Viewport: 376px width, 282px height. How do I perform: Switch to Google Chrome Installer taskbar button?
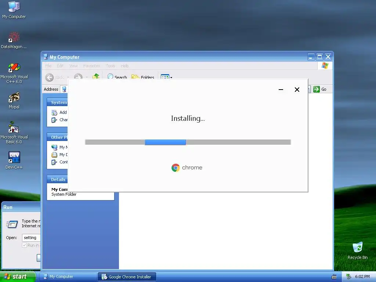127,277
